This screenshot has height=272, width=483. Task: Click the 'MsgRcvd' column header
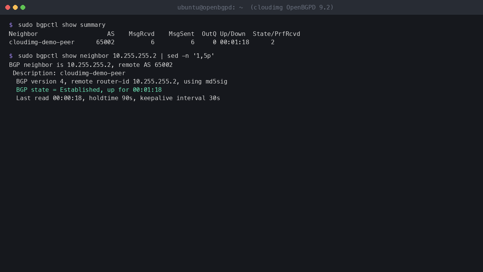click(142, 34)
